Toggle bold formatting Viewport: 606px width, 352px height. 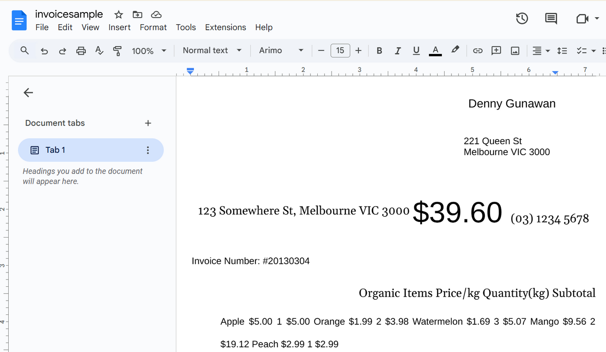pos(379,51)
